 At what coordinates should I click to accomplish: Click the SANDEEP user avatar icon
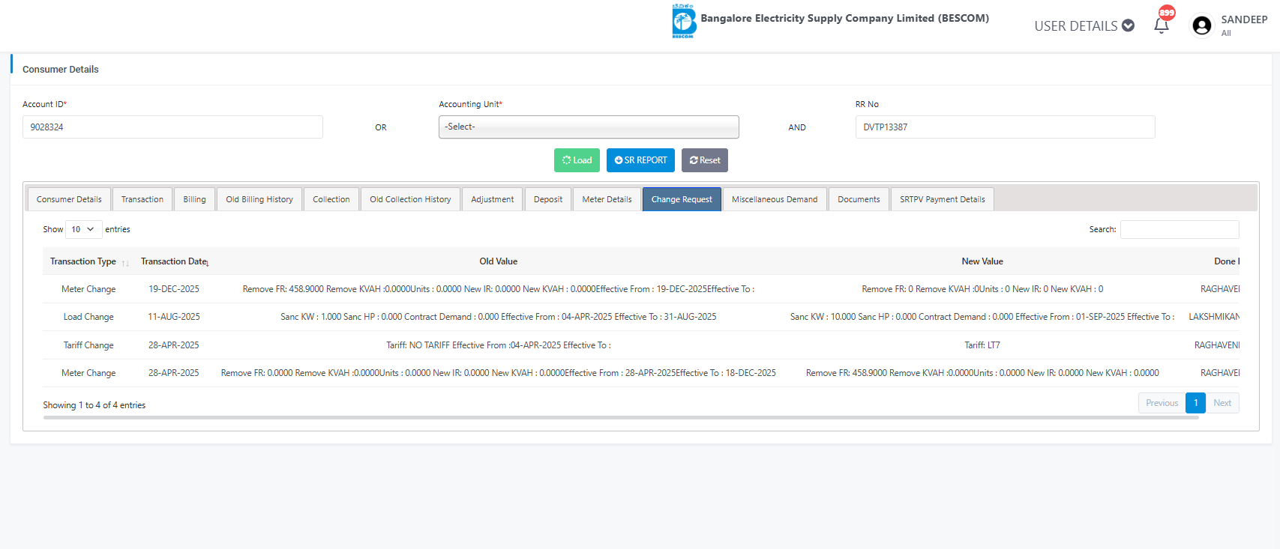[1201, 25]
